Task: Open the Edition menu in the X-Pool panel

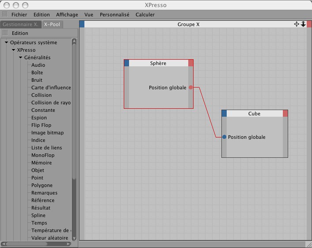Action: point(20,33)
